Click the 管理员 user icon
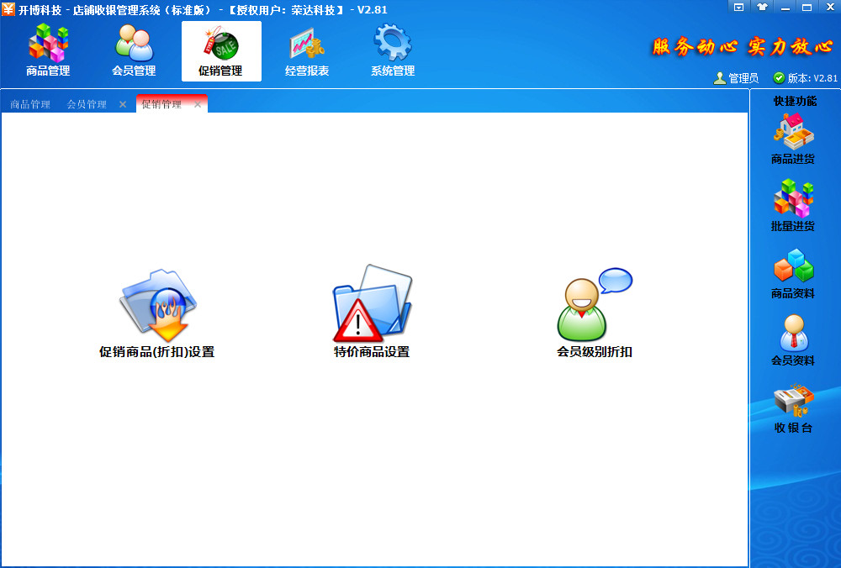Viewport: 841px width, 568px height. pyautogui.click(x=719, y=78)
